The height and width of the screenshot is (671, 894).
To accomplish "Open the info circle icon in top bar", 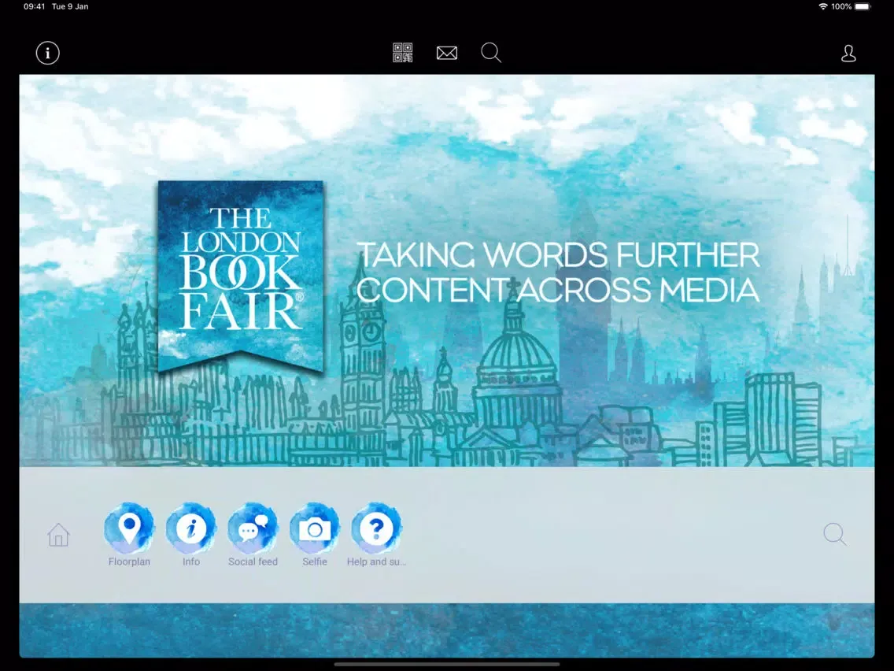I will [x=47, y=53].
